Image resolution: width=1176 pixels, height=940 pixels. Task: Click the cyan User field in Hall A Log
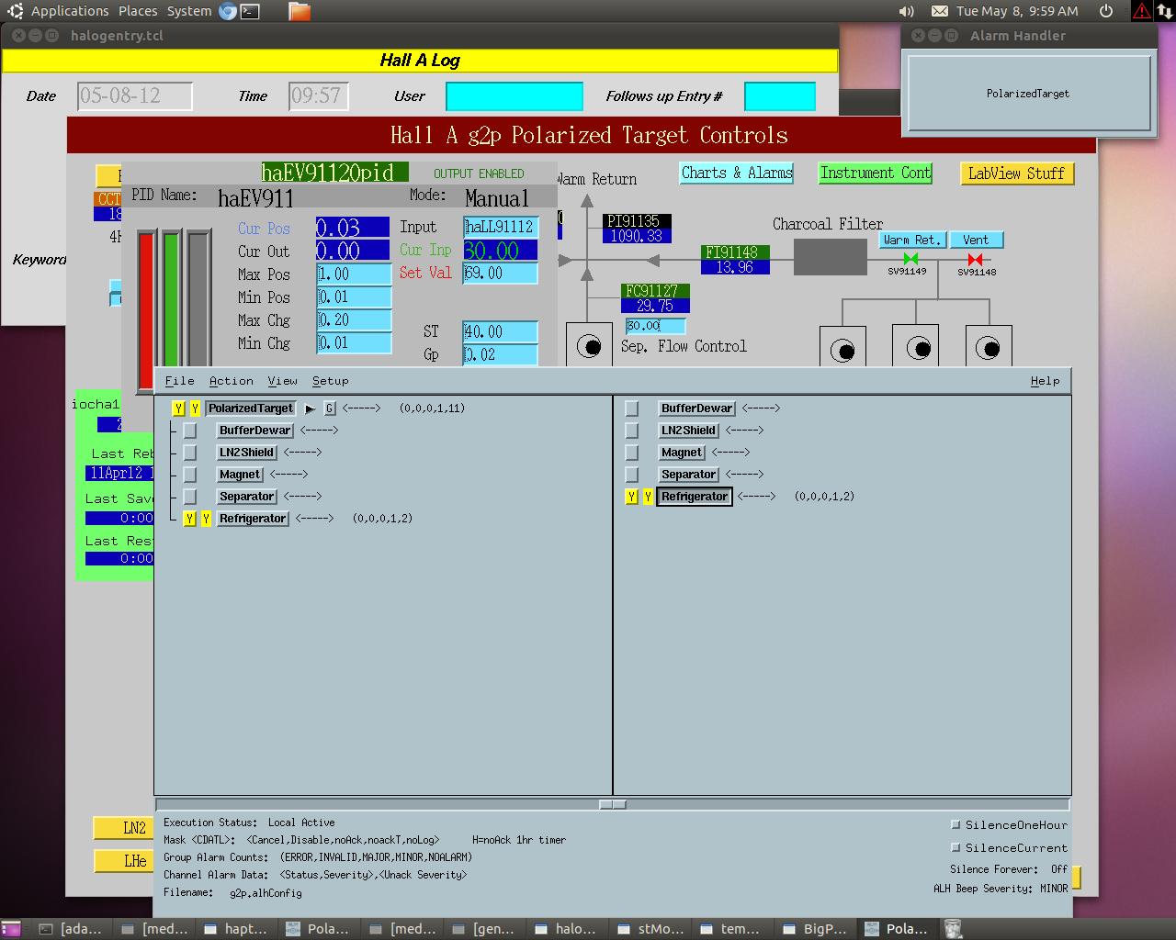tap(514, 96)
